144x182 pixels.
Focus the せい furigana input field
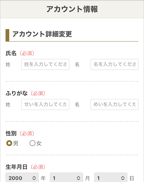coord(45,104)
